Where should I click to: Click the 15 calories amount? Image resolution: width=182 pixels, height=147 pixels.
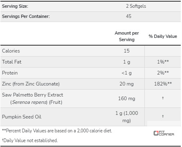(127, 51)
